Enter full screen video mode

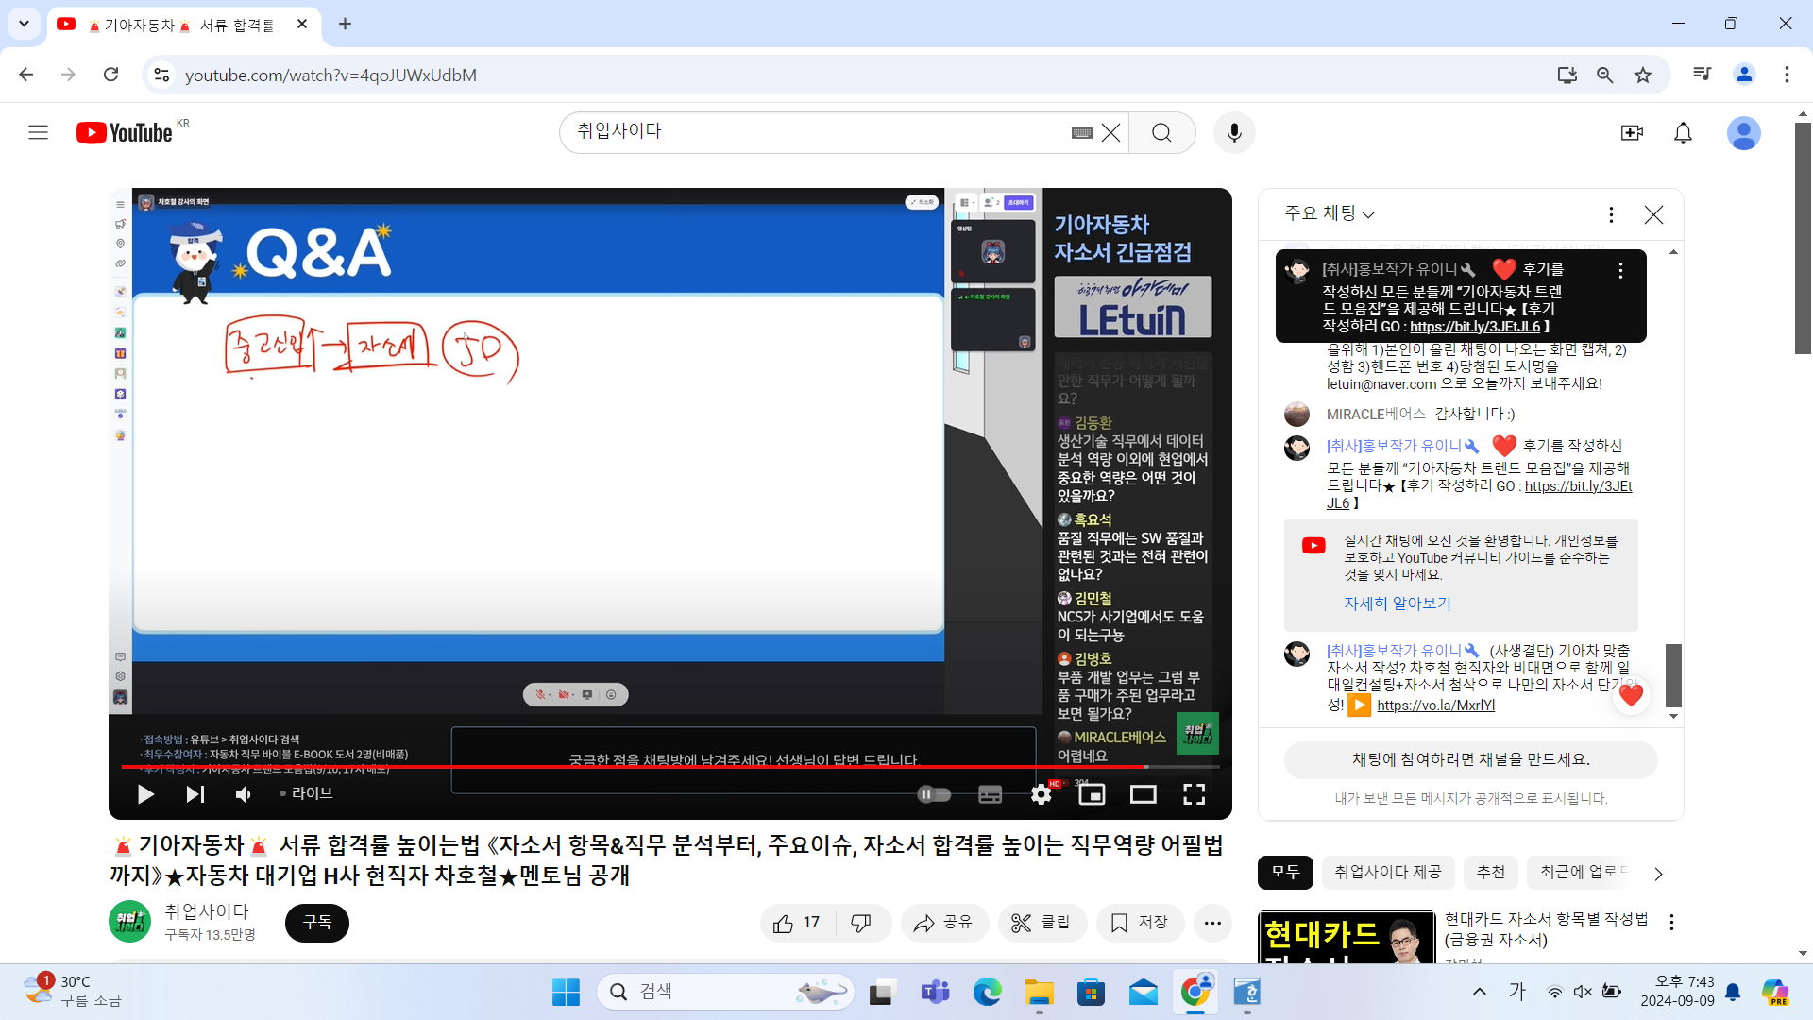(1194, 794)
